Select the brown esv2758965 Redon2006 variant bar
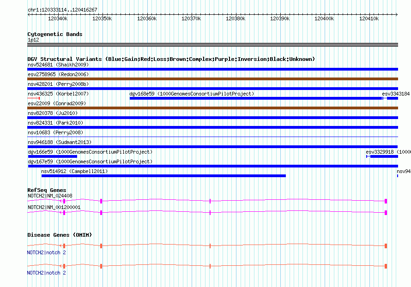The height and width of the screenshot is (287, 411). click(x=212, y=79)
